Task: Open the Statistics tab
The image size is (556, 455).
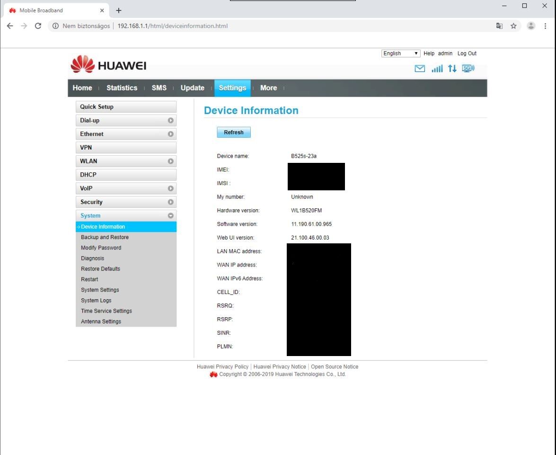Action: coord(122,88)
